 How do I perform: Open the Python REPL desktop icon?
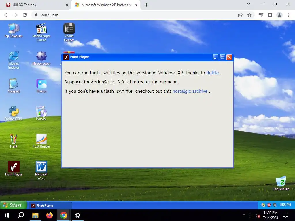[14, 113]
